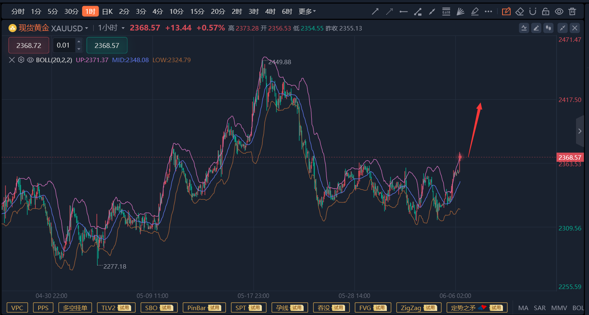Click the 多空挂单 indicator button
The height and width of the screenshot is (315, 589).
pyautogui.click(x=75, y=308)
